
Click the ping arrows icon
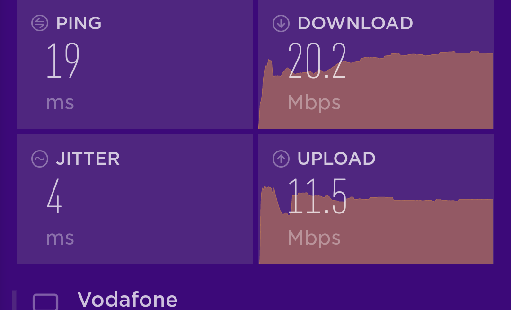40,23
